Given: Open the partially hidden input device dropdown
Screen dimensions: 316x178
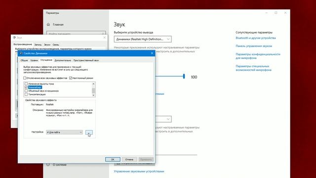Looking at the screenshot, I should click(x=163, y=119).
